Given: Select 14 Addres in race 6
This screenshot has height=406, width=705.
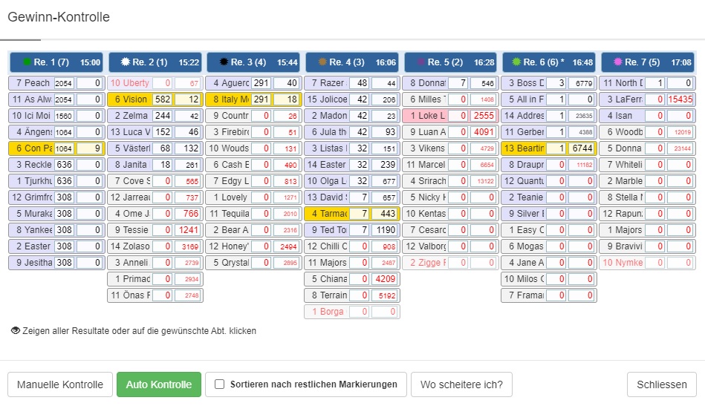Looking at the screenshot, I should click(549, 116).
